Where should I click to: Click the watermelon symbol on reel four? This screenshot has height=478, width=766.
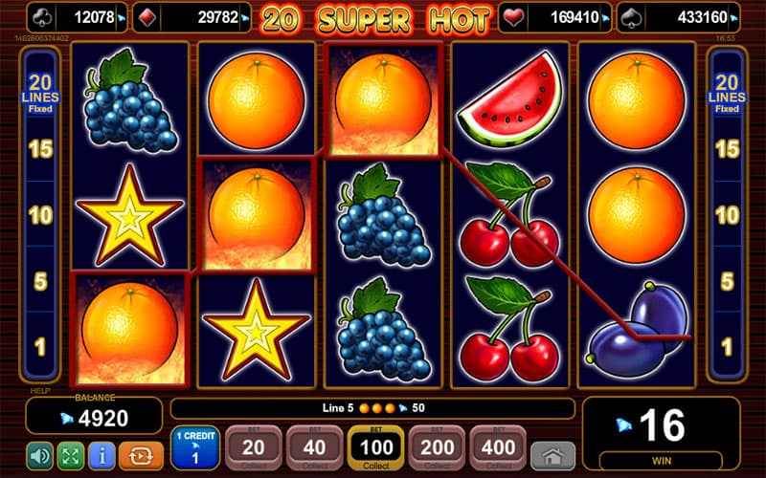coord(510,98)
